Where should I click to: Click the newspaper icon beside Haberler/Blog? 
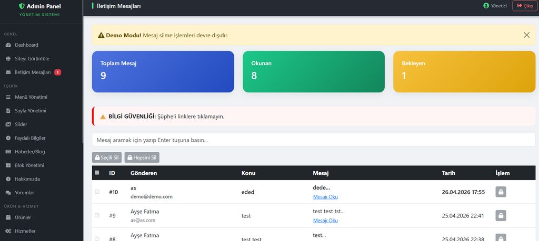click(x=8, y=152)
